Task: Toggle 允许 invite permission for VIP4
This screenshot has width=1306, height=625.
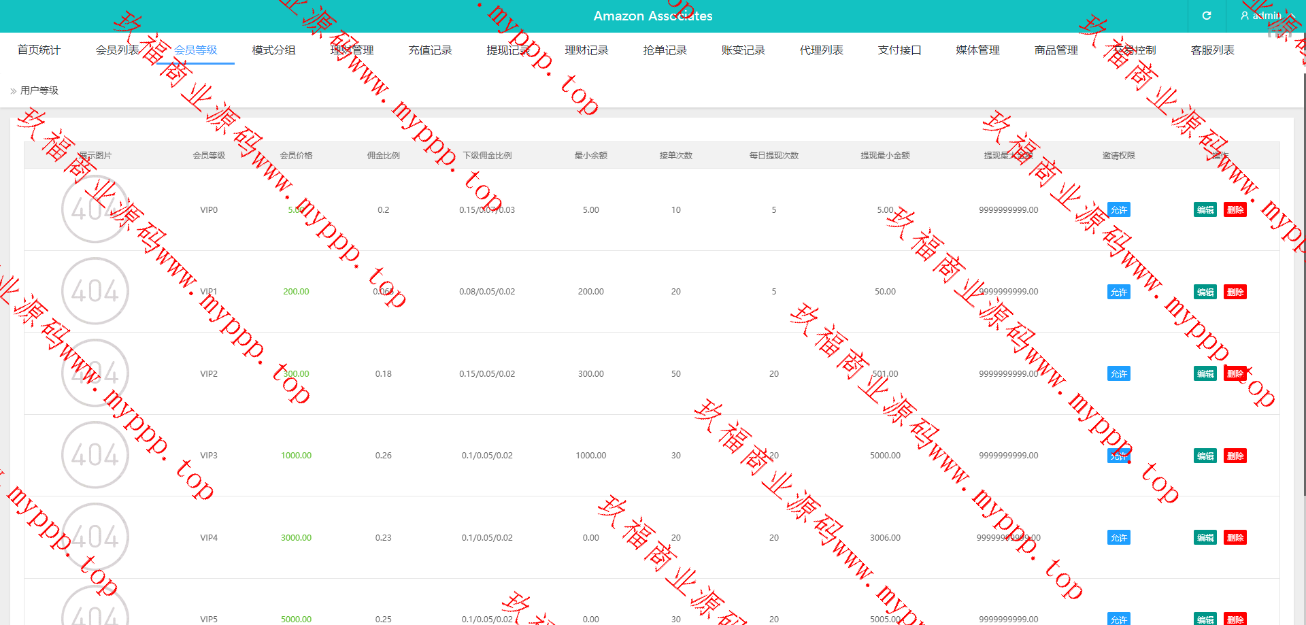Action: click(x=1118, y=538)
